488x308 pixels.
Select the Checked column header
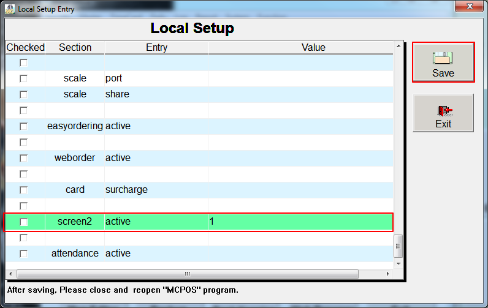coord(26,48)
